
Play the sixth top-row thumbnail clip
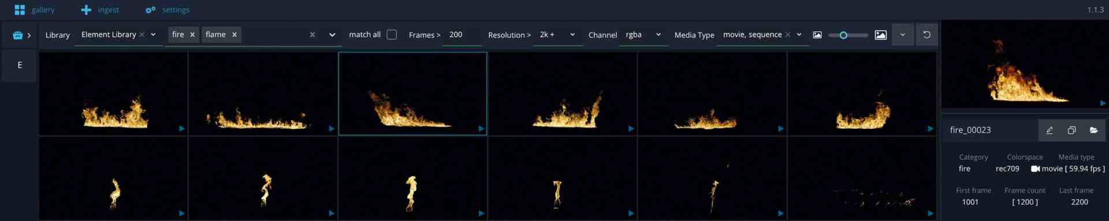[x=931, y=129]
